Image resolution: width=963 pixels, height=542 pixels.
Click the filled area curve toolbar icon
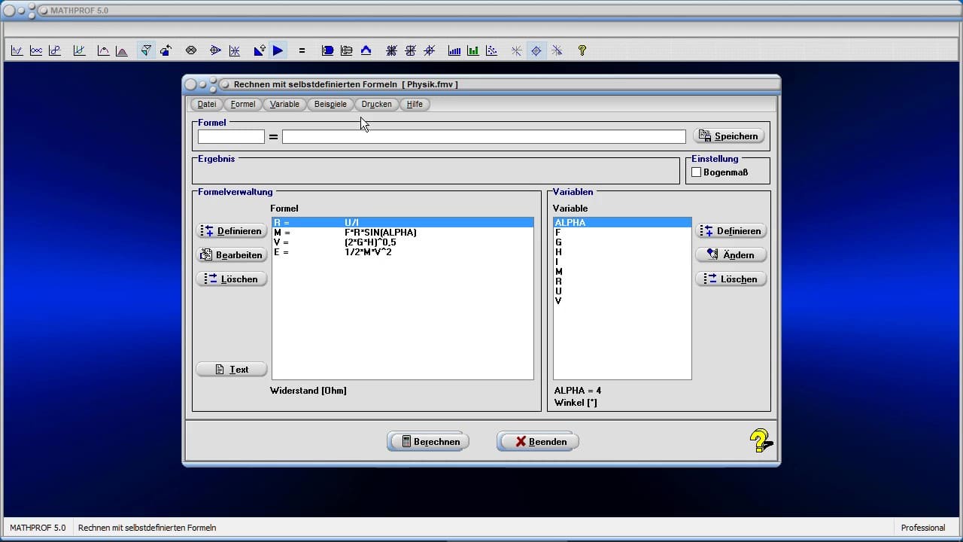pos(122,51)
